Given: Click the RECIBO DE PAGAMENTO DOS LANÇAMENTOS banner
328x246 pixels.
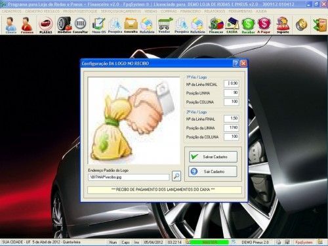Looking at the screenshot, I should (165, 190).
